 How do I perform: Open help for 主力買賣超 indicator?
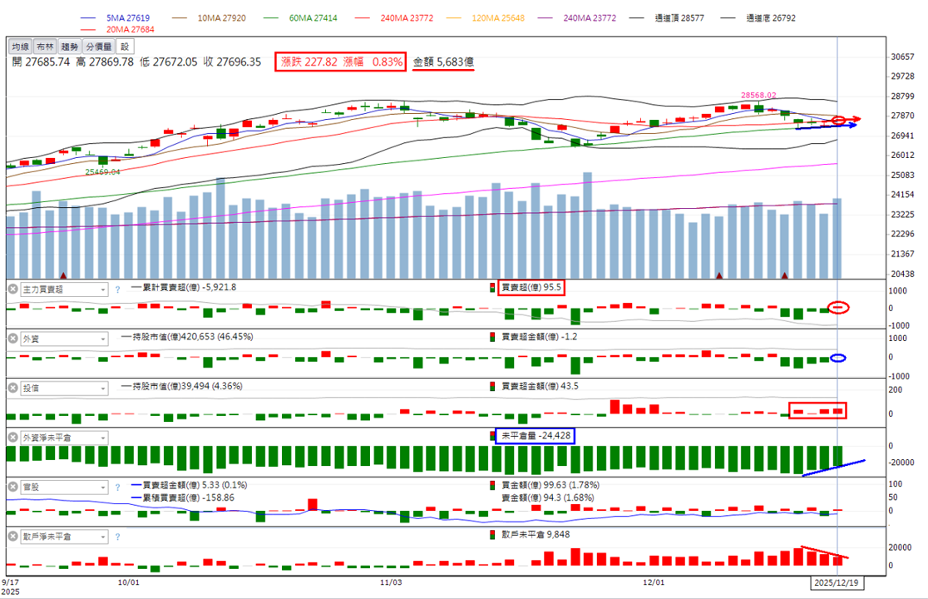pyautogui.click(x=118, y=290)
